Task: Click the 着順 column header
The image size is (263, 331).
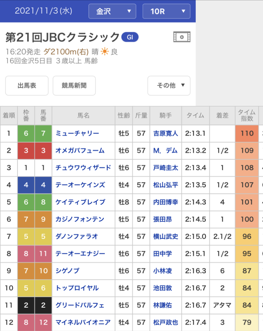Action: [x=9, y=115]
